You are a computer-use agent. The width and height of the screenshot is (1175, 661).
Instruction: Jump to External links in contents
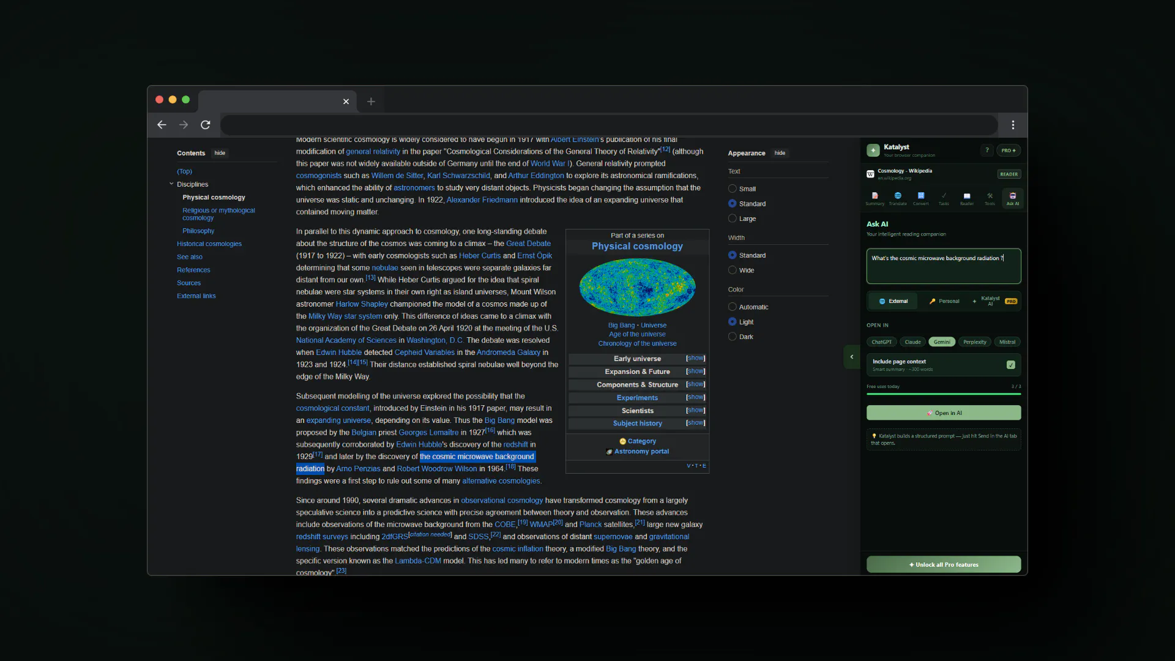click(x=196, y=296)
